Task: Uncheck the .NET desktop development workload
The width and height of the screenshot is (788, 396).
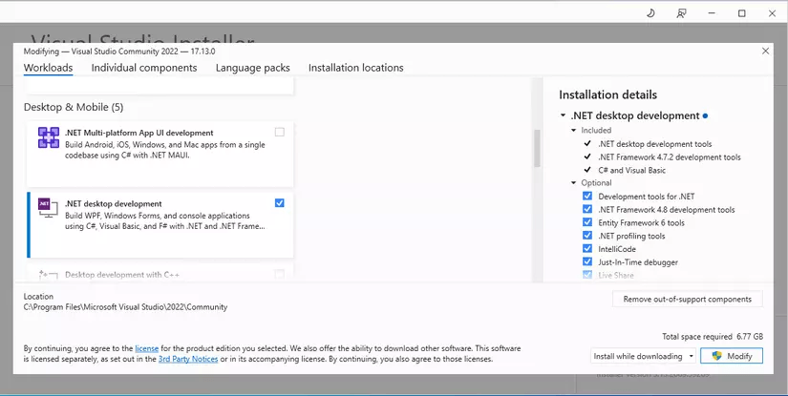Action: pyautogui.click(x=279, y=202)
